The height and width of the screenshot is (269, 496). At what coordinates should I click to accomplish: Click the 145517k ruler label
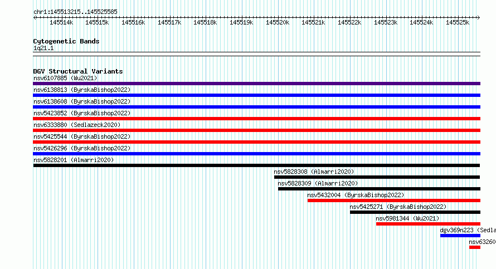pos(169,23)
